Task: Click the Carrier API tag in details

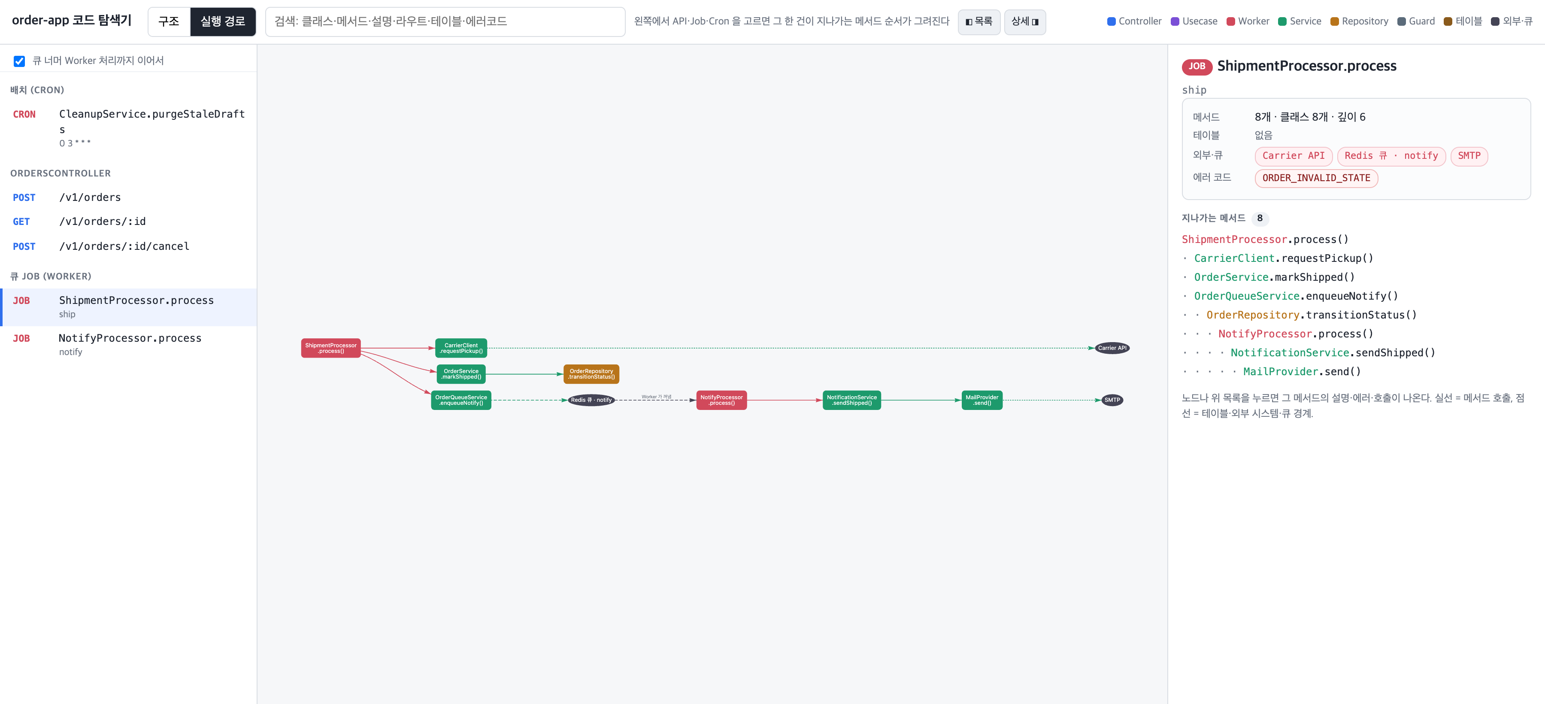Action: (1293, 156)
